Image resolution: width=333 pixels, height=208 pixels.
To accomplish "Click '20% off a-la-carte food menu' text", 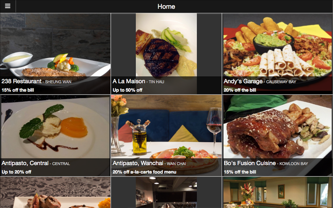I will [x=145, y=172].
